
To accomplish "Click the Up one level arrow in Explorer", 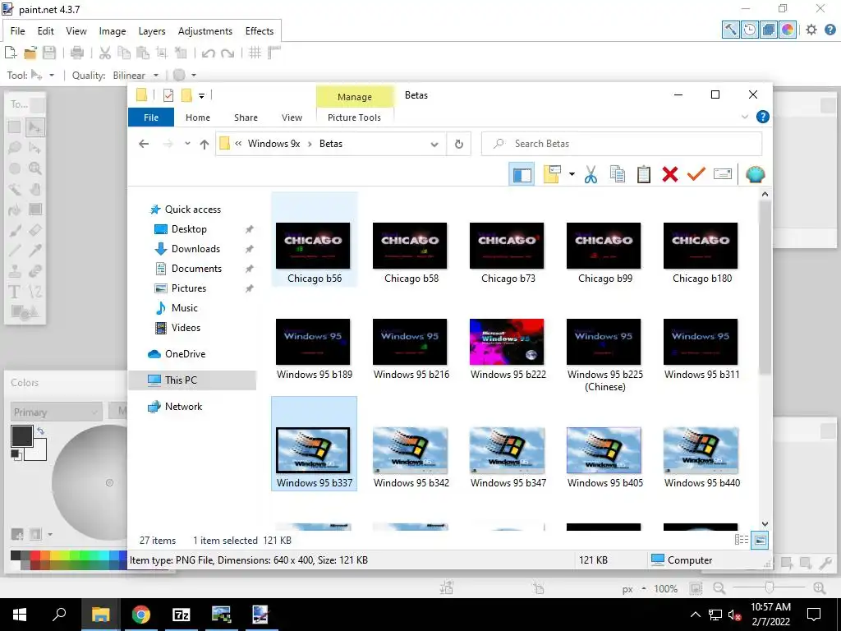I will coord(205,144).
